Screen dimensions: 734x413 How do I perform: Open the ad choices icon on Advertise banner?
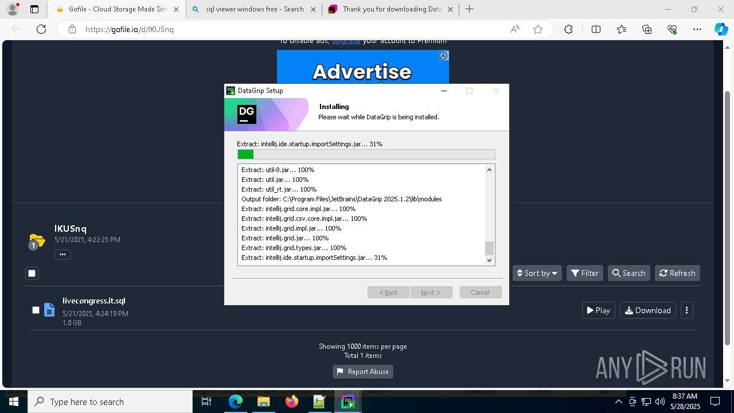pos(443,56)
